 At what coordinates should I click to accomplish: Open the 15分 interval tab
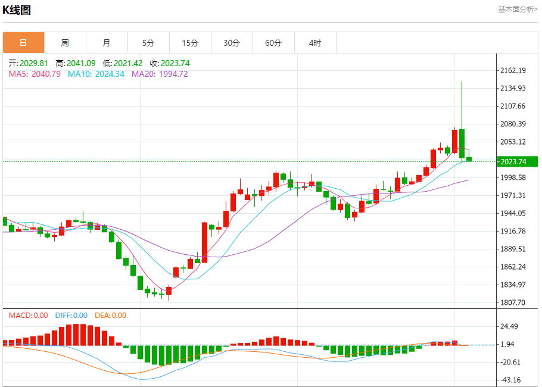[x=190, y=43]
